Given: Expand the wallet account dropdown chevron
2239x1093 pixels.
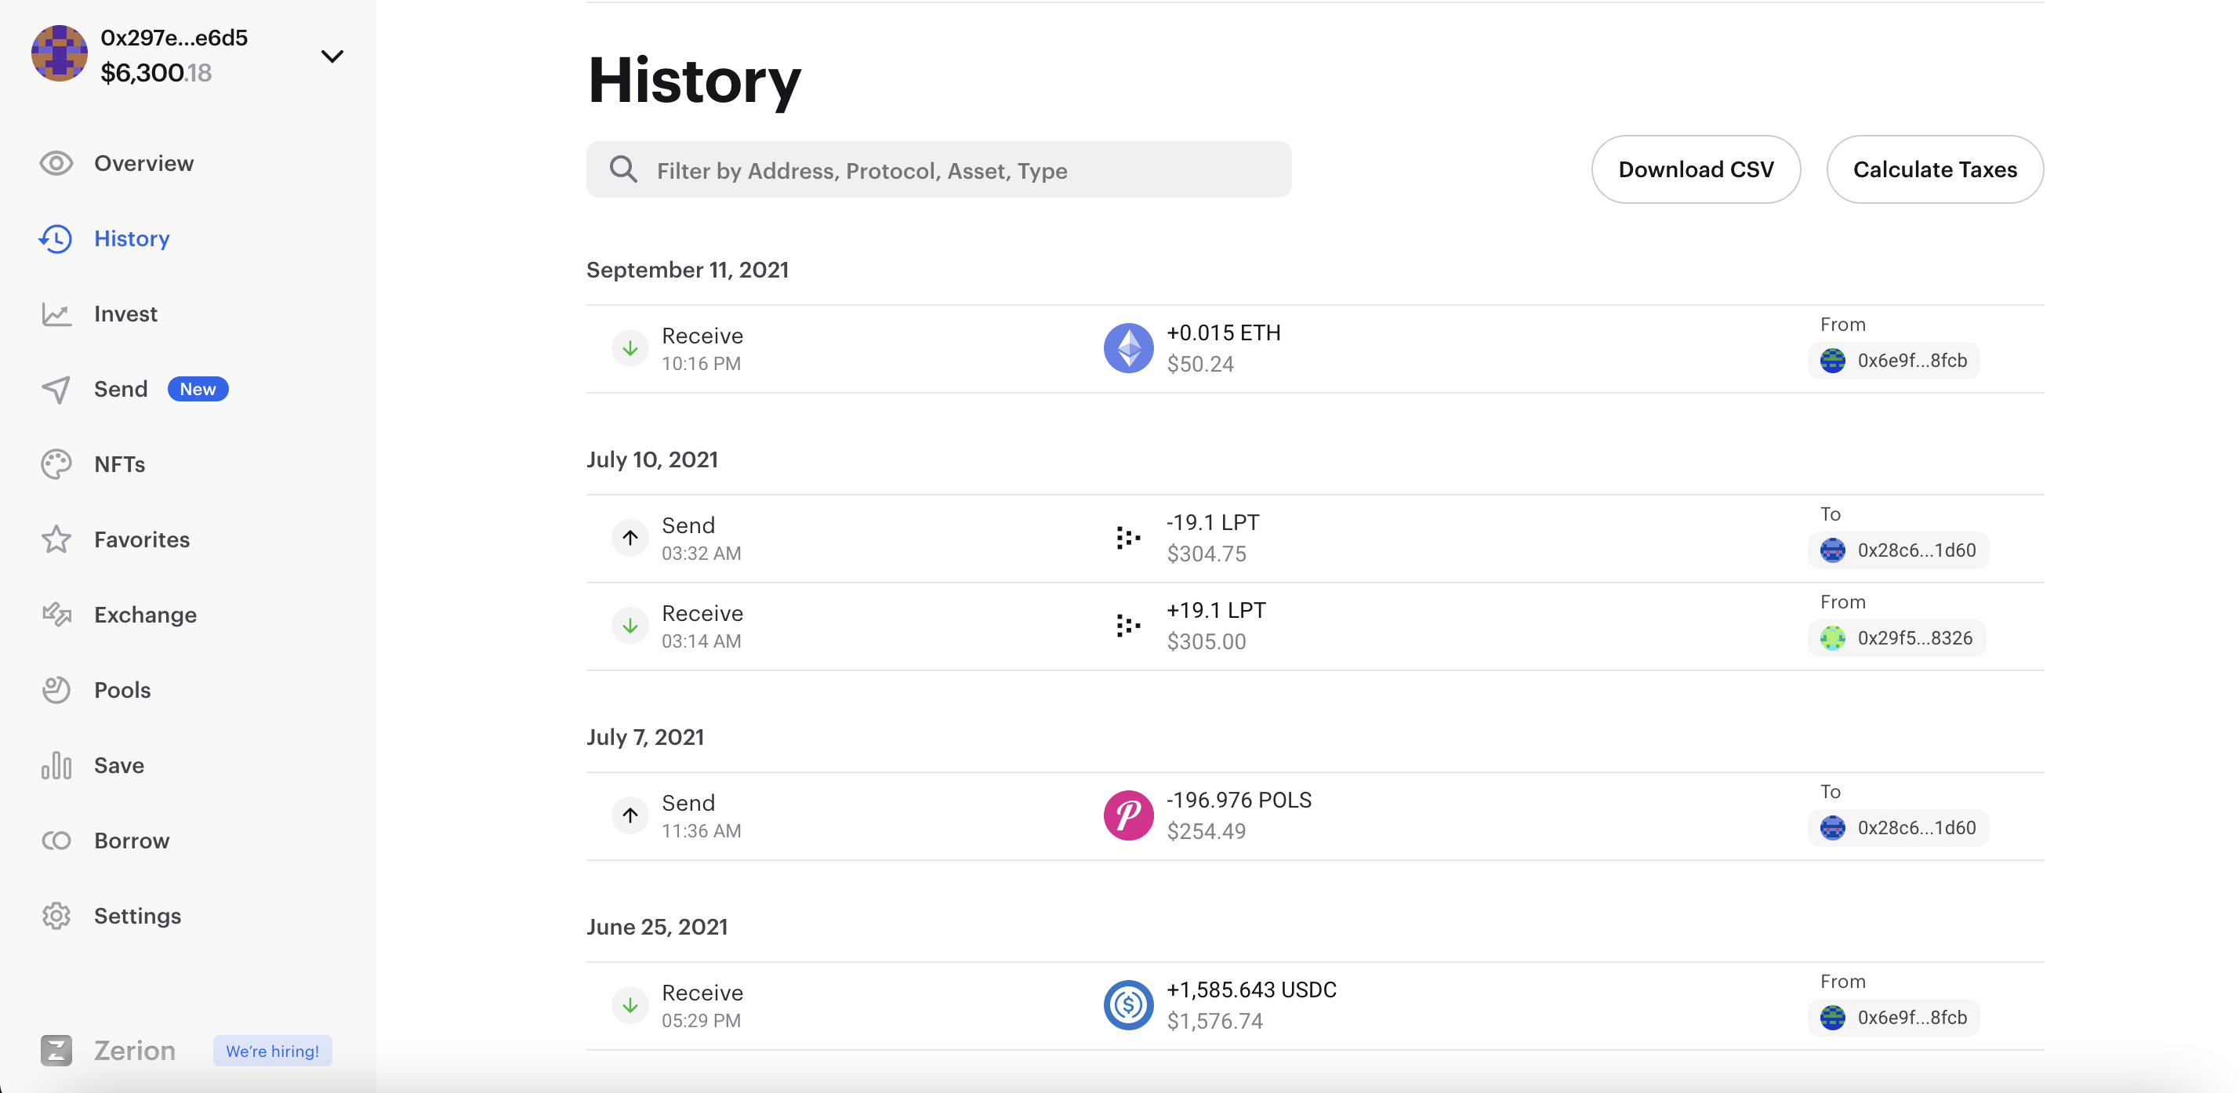Looking at the screenshot, I should click(x=332, y=56).
